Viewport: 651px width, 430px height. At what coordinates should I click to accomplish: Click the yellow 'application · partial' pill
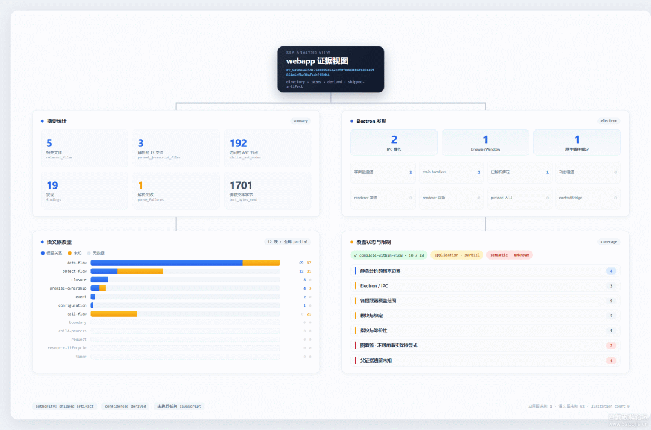(457, 255)
